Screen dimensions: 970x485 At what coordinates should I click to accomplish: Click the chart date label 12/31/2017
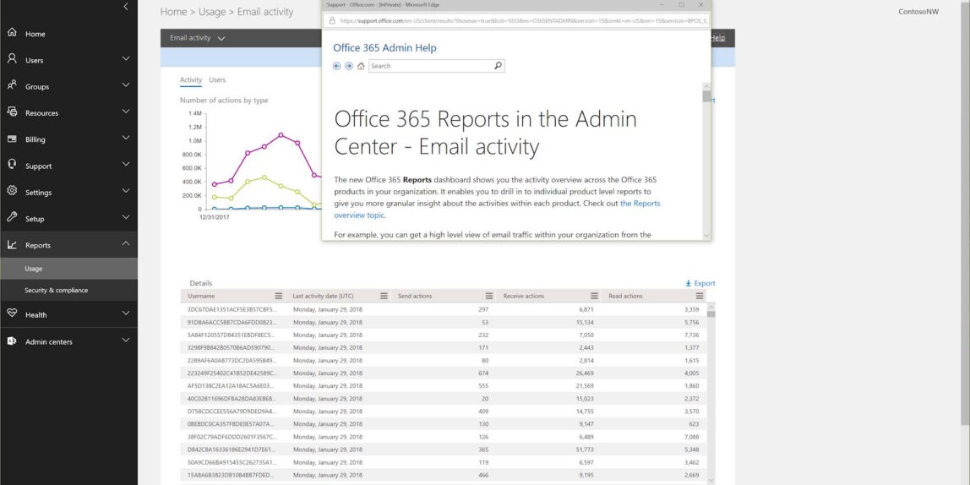pyautogui.click(x=215, y=217)
